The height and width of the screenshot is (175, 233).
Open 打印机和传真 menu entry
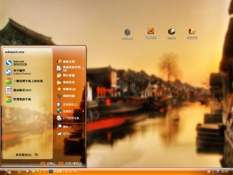[71, 118]
